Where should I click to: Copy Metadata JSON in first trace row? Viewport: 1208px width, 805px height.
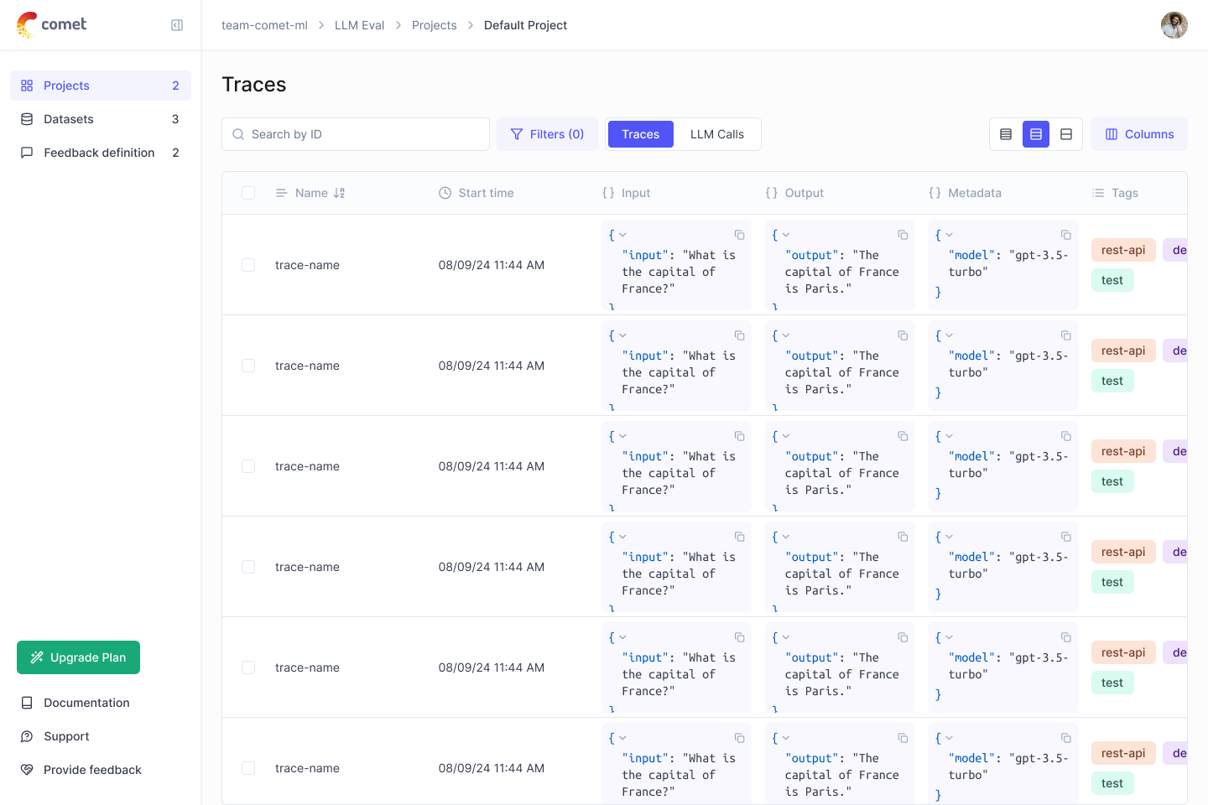pos(1065,235)
